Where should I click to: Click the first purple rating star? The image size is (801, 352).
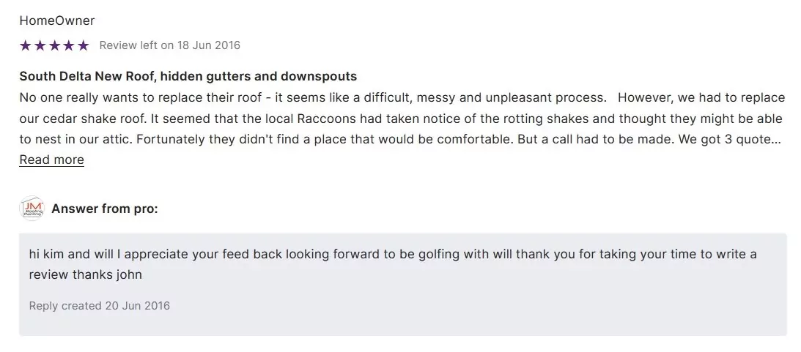[x=26, y=45]
